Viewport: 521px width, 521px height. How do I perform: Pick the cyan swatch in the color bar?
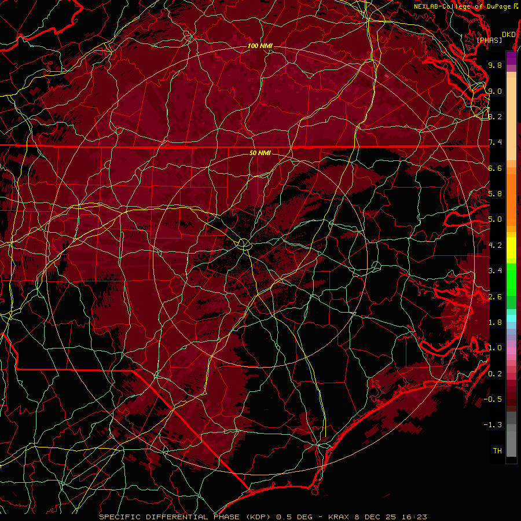tap(511, 318)
